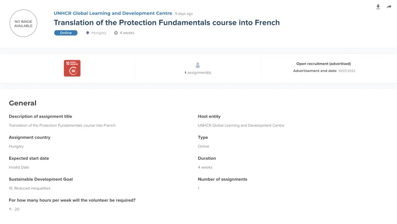The image size is (397, 224).
Task: Open UNHCR Global Learning and Development Centre link
Action: (x=113, y=14)
